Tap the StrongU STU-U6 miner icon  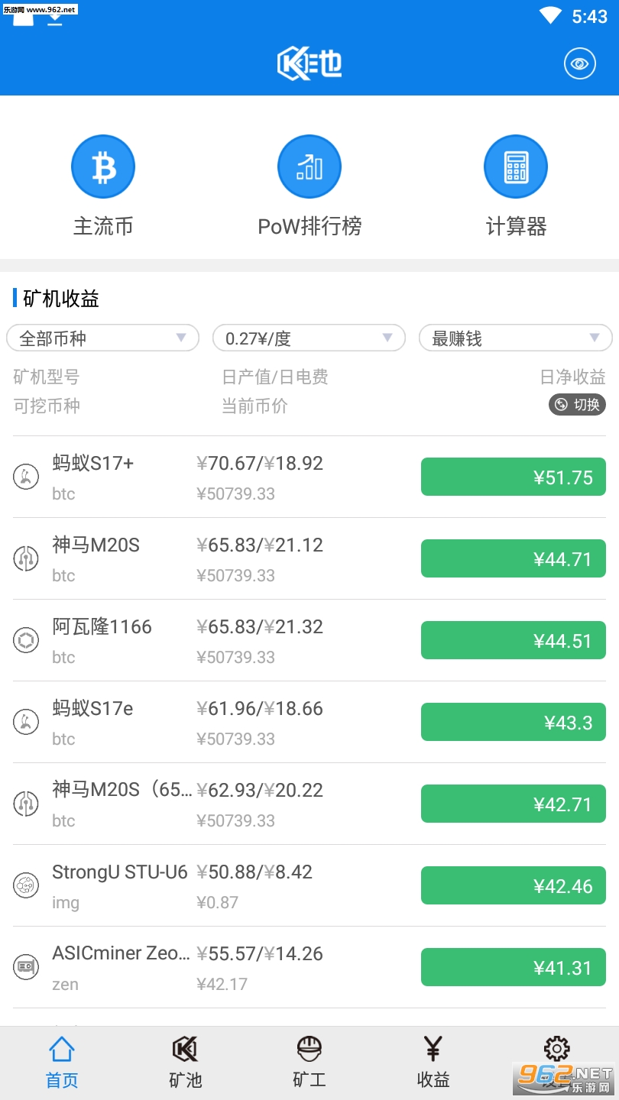26,885
